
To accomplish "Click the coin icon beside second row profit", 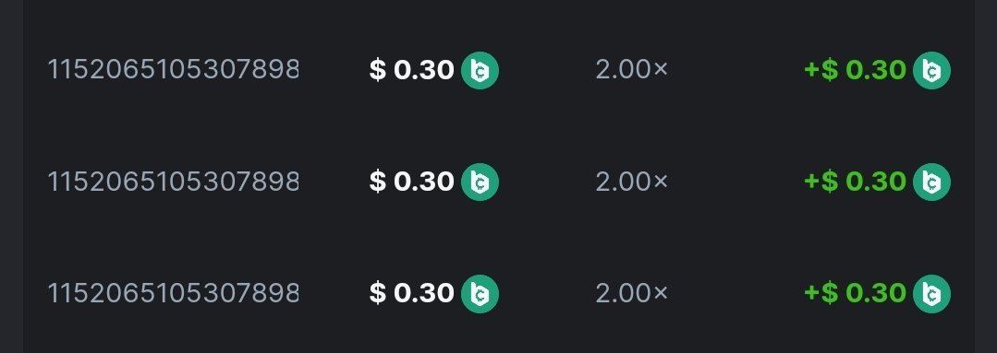I will 931,182.
